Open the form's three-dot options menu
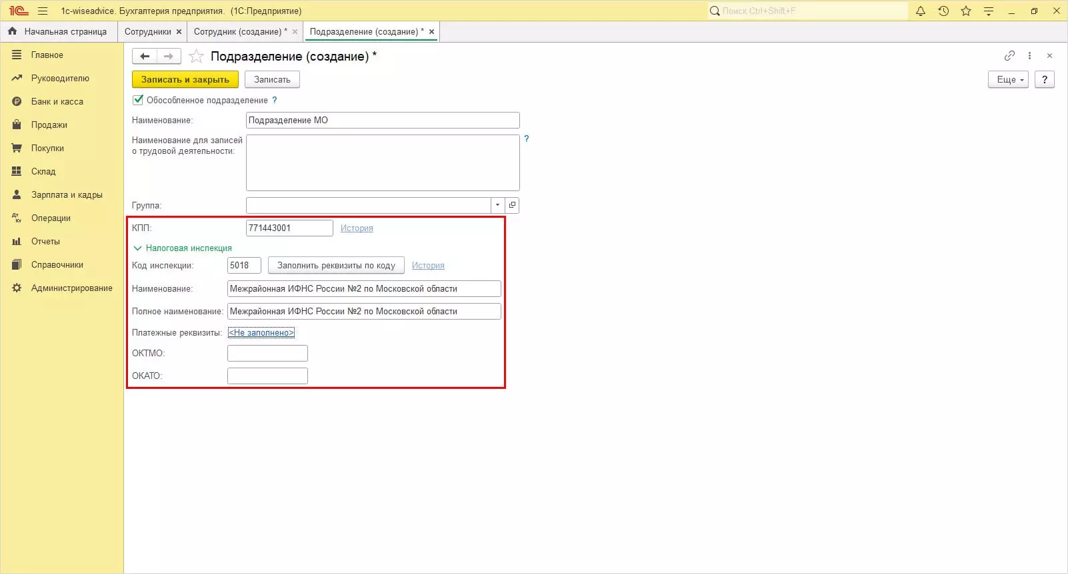The height and width of the screenshot is (574, 1068). (1029, 56)
